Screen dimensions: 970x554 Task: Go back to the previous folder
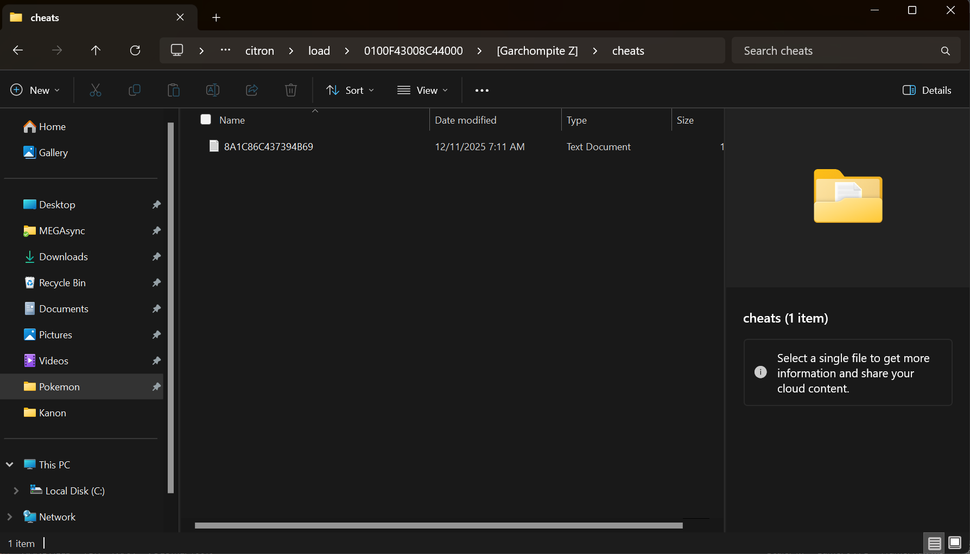click(x=18, y=50)
